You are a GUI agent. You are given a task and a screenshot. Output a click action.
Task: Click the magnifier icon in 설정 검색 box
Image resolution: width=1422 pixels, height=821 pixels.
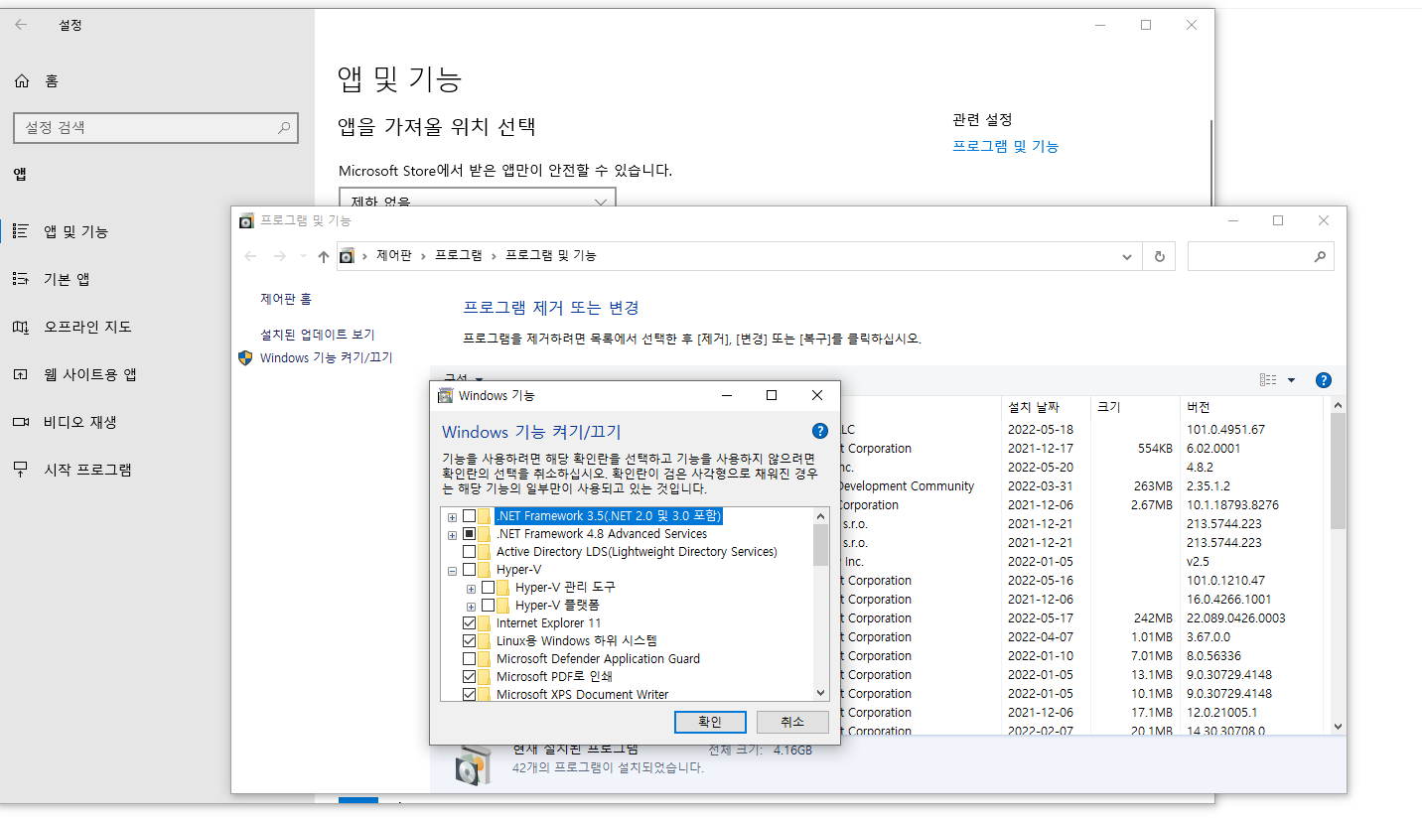pos(284,128)
